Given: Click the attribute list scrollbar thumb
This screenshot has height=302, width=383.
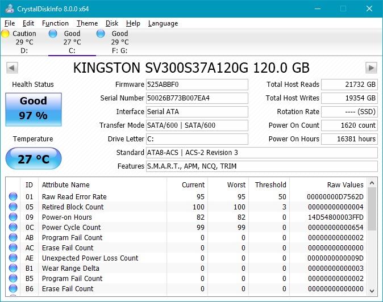Looking at the screenshot, I should click(372, 209).
